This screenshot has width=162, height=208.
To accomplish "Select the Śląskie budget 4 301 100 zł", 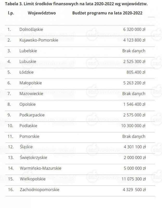I will [x=135, y=147].
